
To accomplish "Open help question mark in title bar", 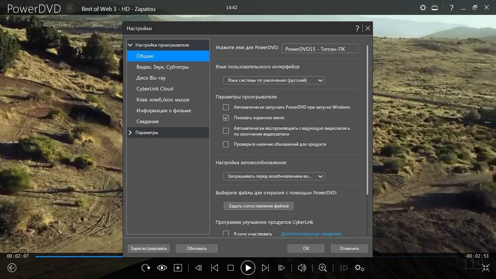I will [x=451, y=7].
